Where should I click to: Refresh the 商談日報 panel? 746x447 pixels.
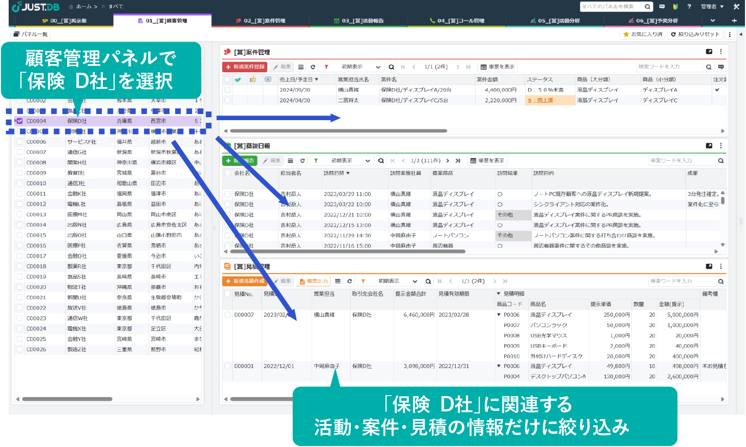(302, 160)
